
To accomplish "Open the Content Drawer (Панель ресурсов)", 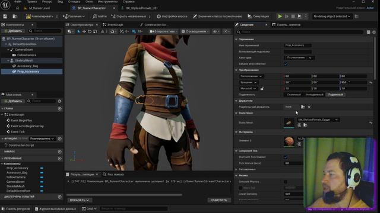I will coord(15,209).
